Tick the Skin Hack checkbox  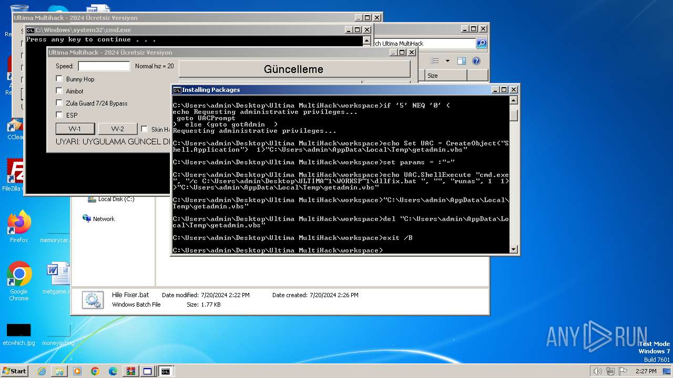(x=145, y=129)
